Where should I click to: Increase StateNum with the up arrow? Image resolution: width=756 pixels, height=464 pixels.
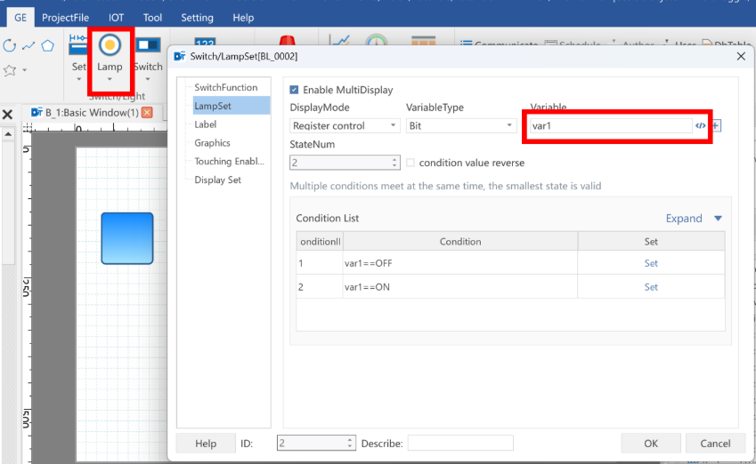pos(394,159)
